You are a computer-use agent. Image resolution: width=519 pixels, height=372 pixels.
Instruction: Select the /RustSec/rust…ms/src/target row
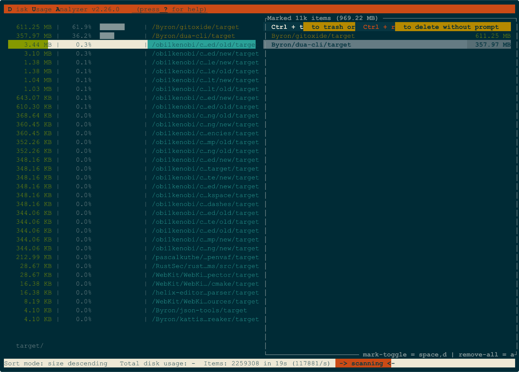(x=205, y=266)
